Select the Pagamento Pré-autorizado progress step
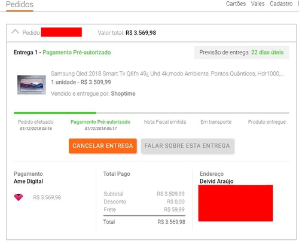The height and width of the screenshot is (244, 299). coord(100,125)
